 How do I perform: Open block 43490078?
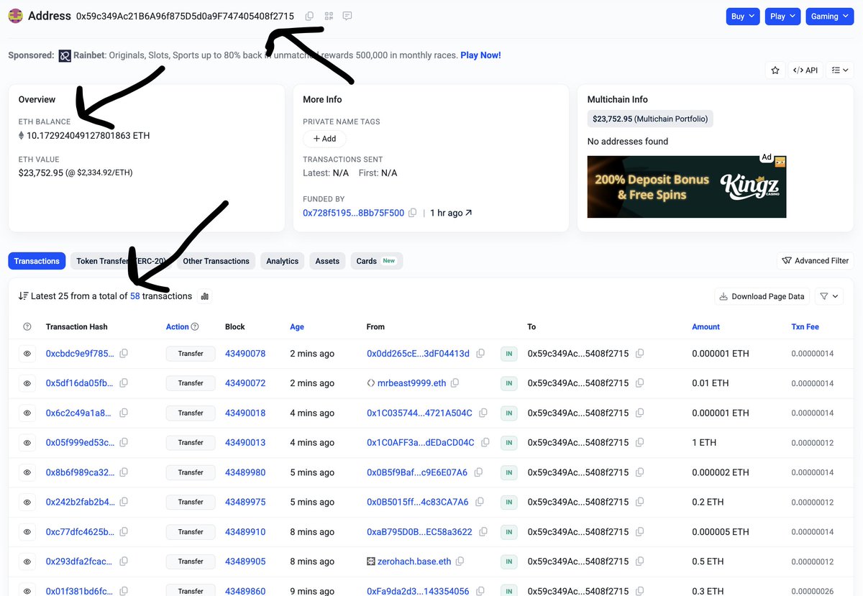(x=245, y=354)
